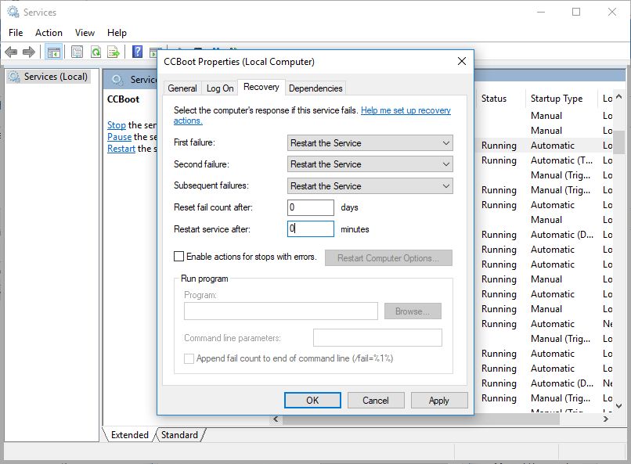Minimize the Services window

(x=541, y=12)
